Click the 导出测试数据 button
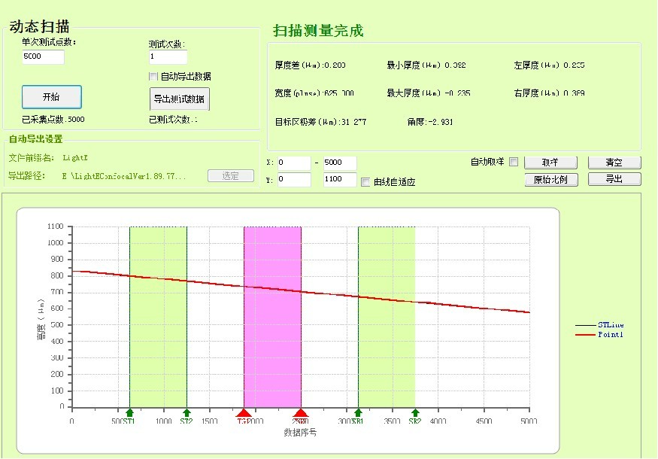The height and width of the screenshot is (459, 658). pos(180,99)
